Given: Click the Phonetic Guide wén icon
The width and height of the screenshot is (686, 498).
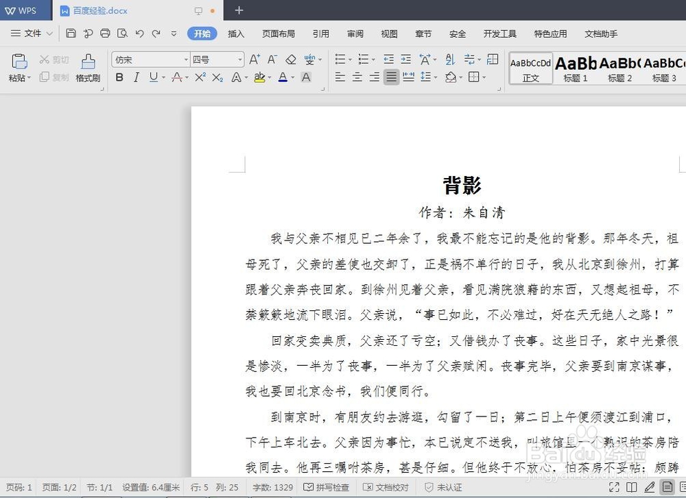Looking at the screenshot, I should [310, 60].
